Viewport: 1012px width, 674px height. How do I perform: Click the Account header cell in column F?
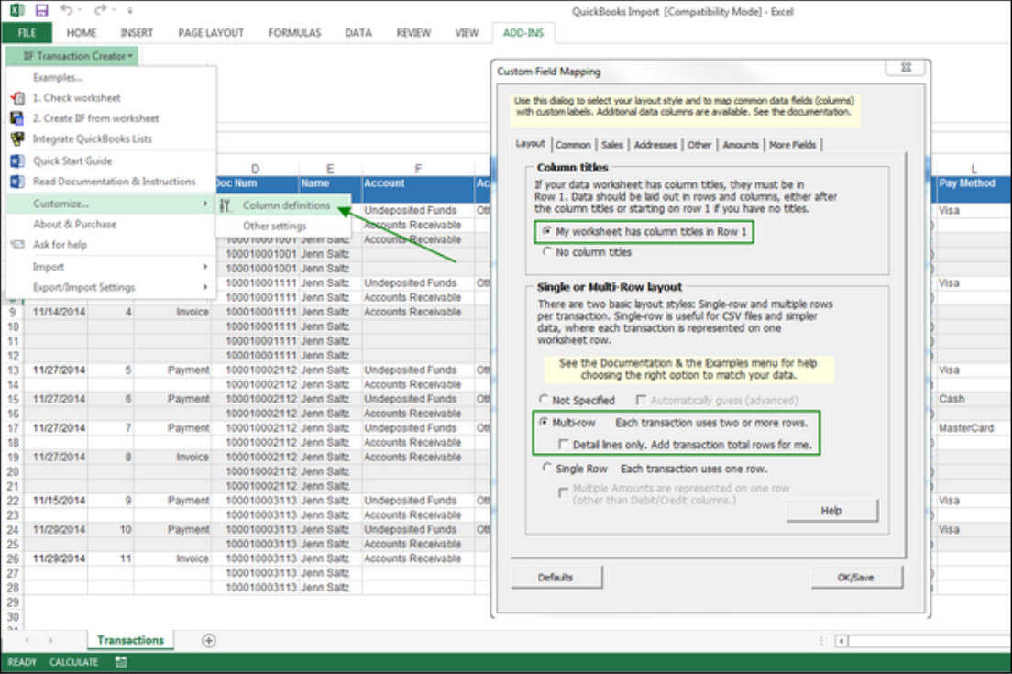(x=418, y=190)
